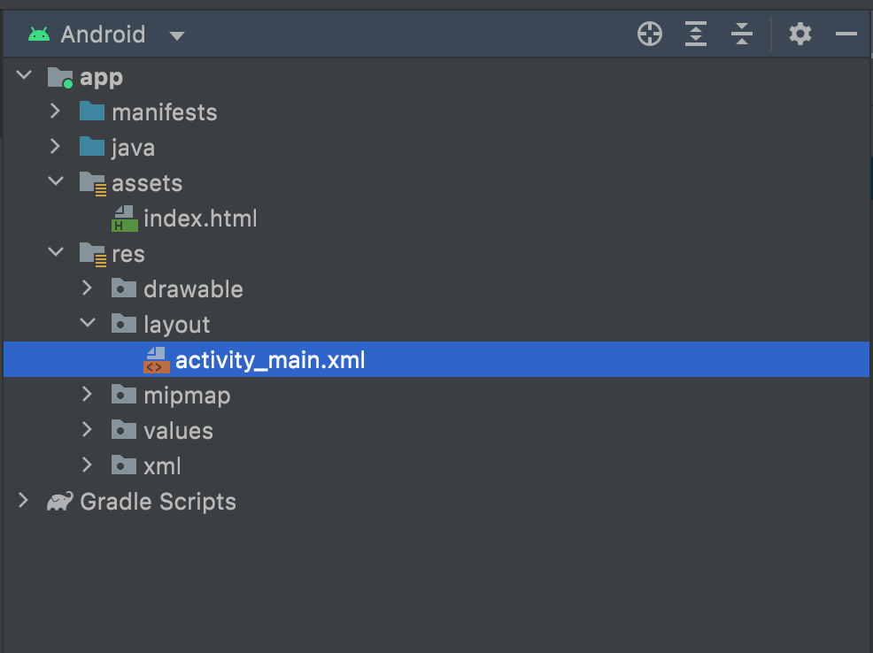Viewport: 873px width, 653px height.
Task: Select the activity_main.xml file name
Action: point(270,360)
